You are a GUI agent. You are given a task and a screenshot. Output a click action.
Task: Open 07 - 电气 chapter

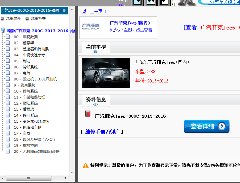point(22,73)
